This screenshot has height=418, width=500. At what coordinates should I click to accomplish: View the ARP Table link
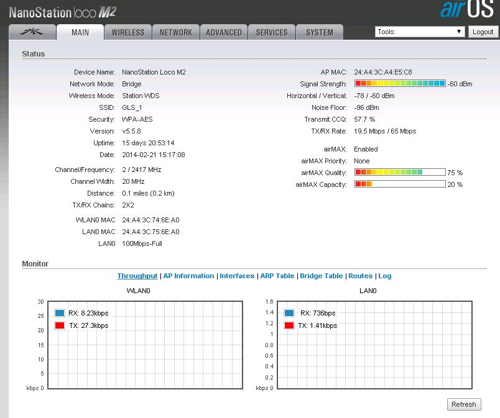coord(277,276)
